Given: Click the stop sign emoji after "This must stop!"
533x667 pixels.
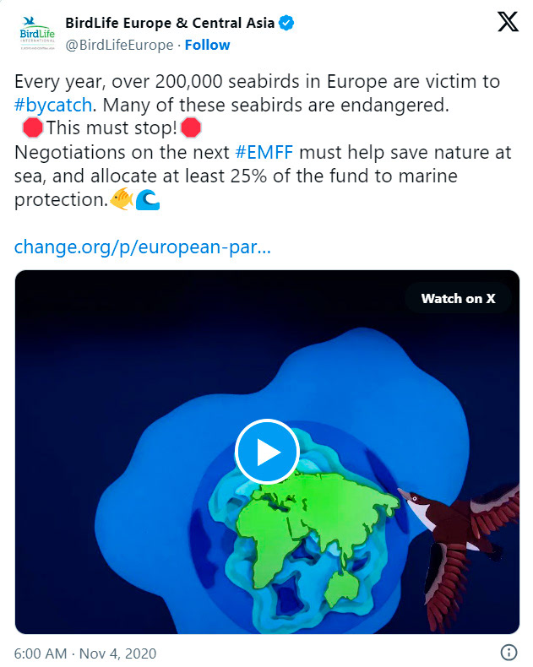Looking at the screenshot, I should click(x=191, y=127).
